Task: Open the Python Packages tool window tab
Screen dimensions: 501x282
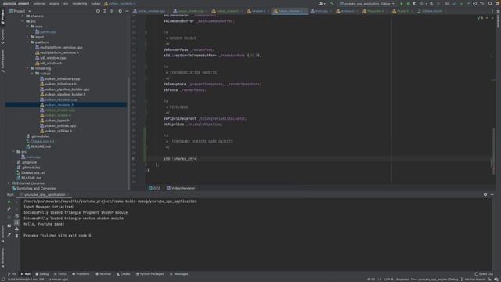Action: tap(150, 274)
